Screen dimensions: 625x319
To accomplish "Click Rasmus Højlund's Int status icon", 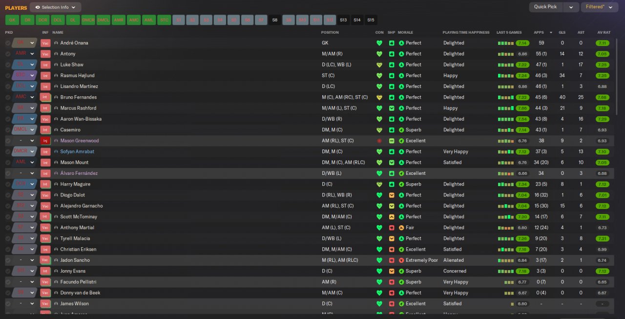I will coord(45,75).
